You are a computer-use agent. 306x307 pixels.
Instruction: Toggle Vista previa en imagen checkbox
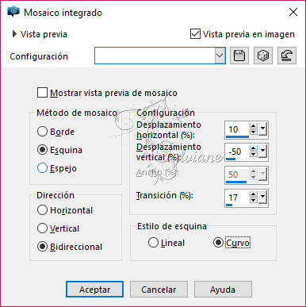coord(195,34)
